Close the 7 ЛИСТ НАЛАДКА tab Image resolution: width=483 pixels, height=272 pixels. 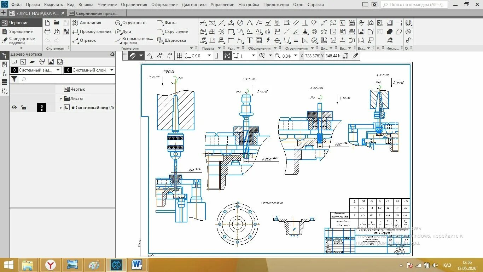(x=63, y=13)
